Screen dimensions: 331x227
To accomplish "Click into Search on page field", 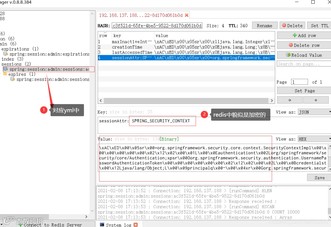I will [x=304, y=64].
